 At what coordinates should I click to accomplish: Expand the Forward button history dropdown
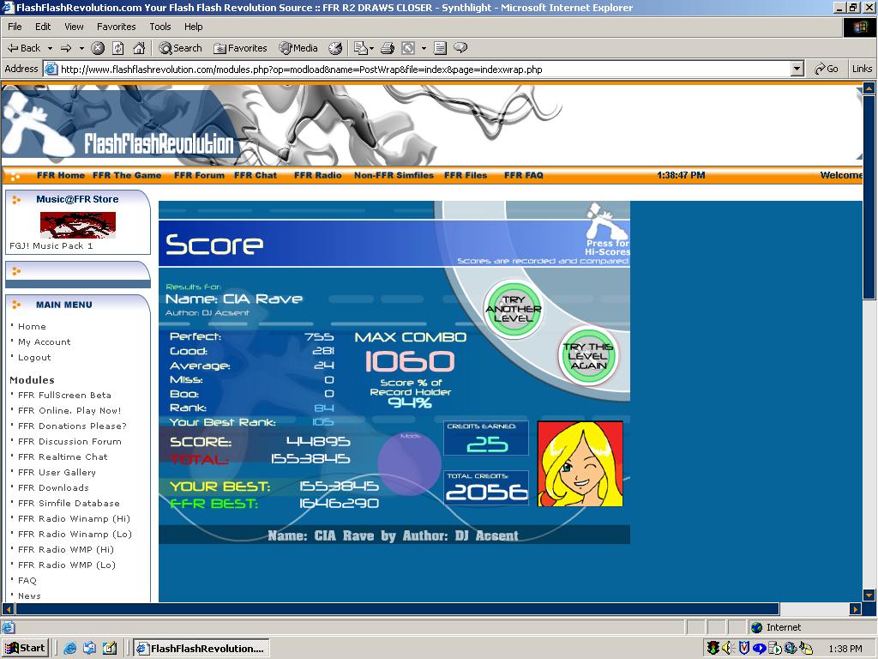pos(81,48)
